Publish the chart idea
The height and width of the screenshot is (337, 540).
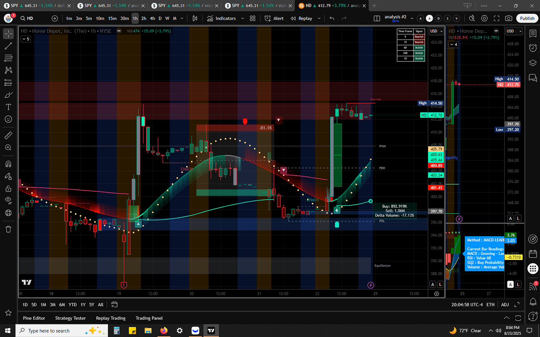coord(527,18)
